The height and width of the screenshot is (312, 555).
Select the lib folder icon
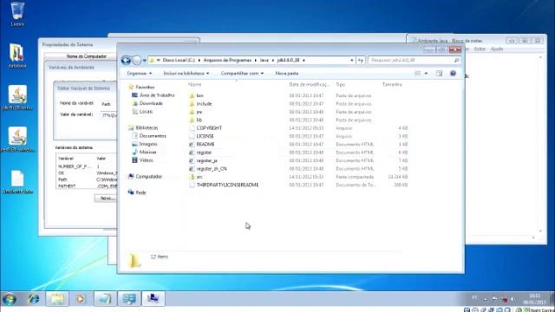[192, 120]
